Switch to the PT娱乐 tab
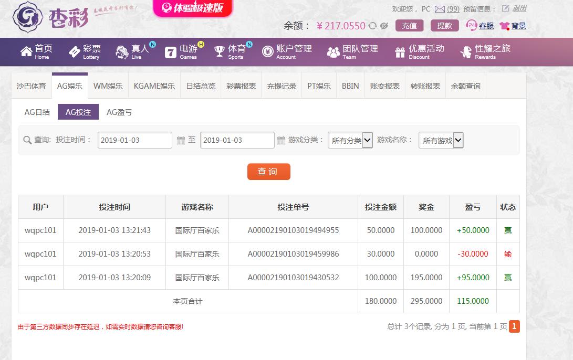 tap(319, 86)
